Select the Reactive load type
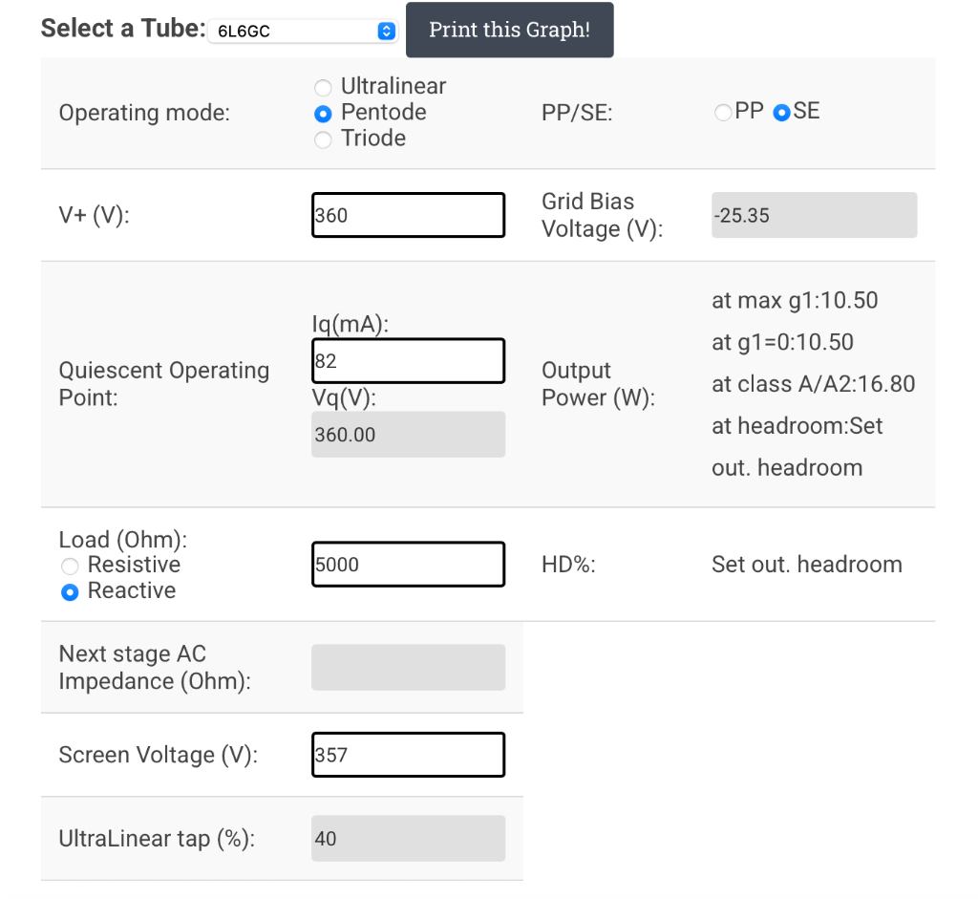Viewport: 978px width, 899px height. click(70, 592)
